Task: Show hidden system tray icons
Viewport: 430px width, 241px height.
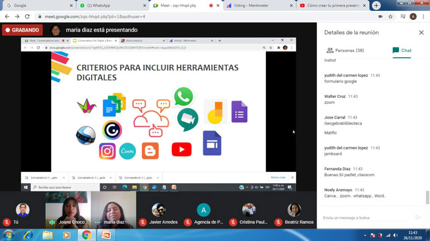Action: point(365,235)
